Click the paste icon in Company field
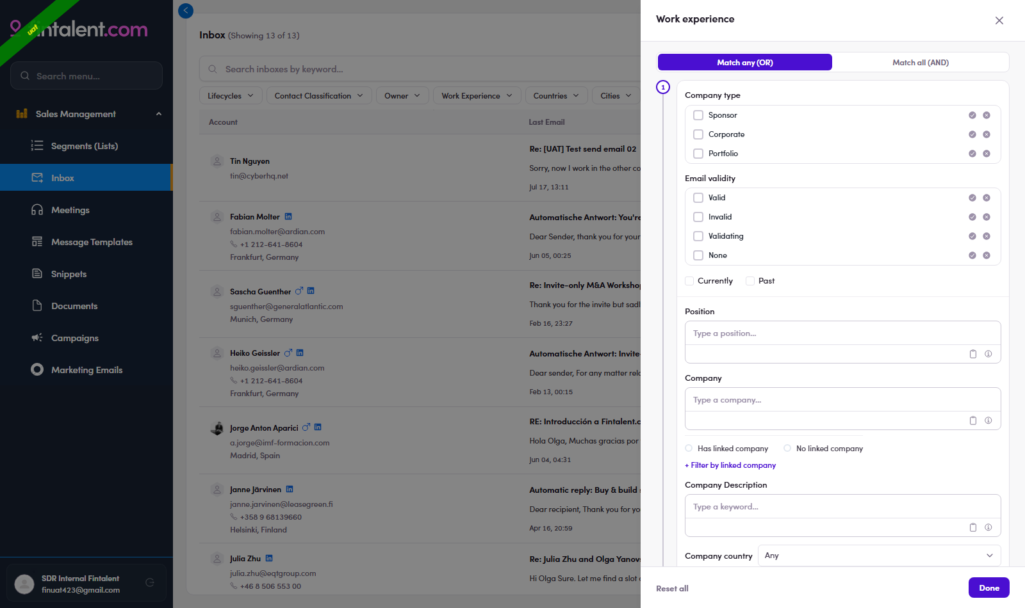 coord(973,420)
